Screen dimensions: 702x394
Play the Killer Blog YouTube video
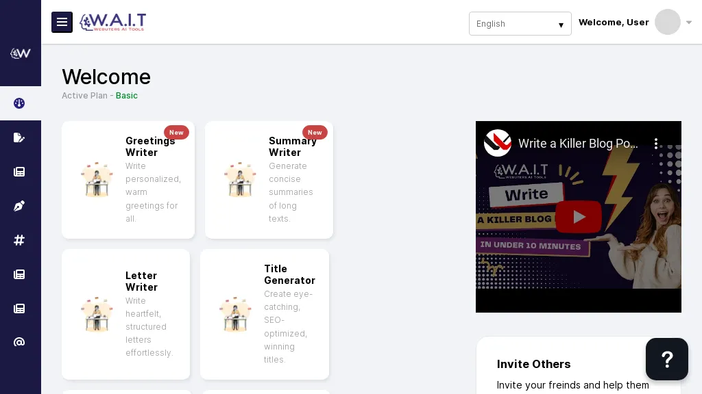tap(579, 217)
